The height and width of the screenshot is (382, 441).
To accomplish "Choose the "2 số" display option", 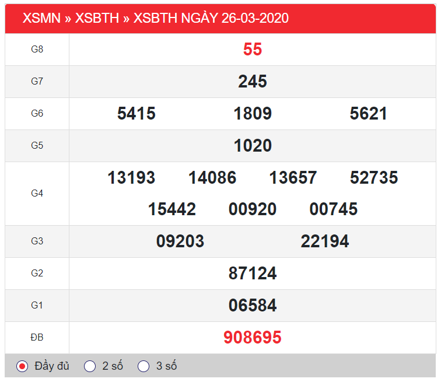I will click(90, 366).
